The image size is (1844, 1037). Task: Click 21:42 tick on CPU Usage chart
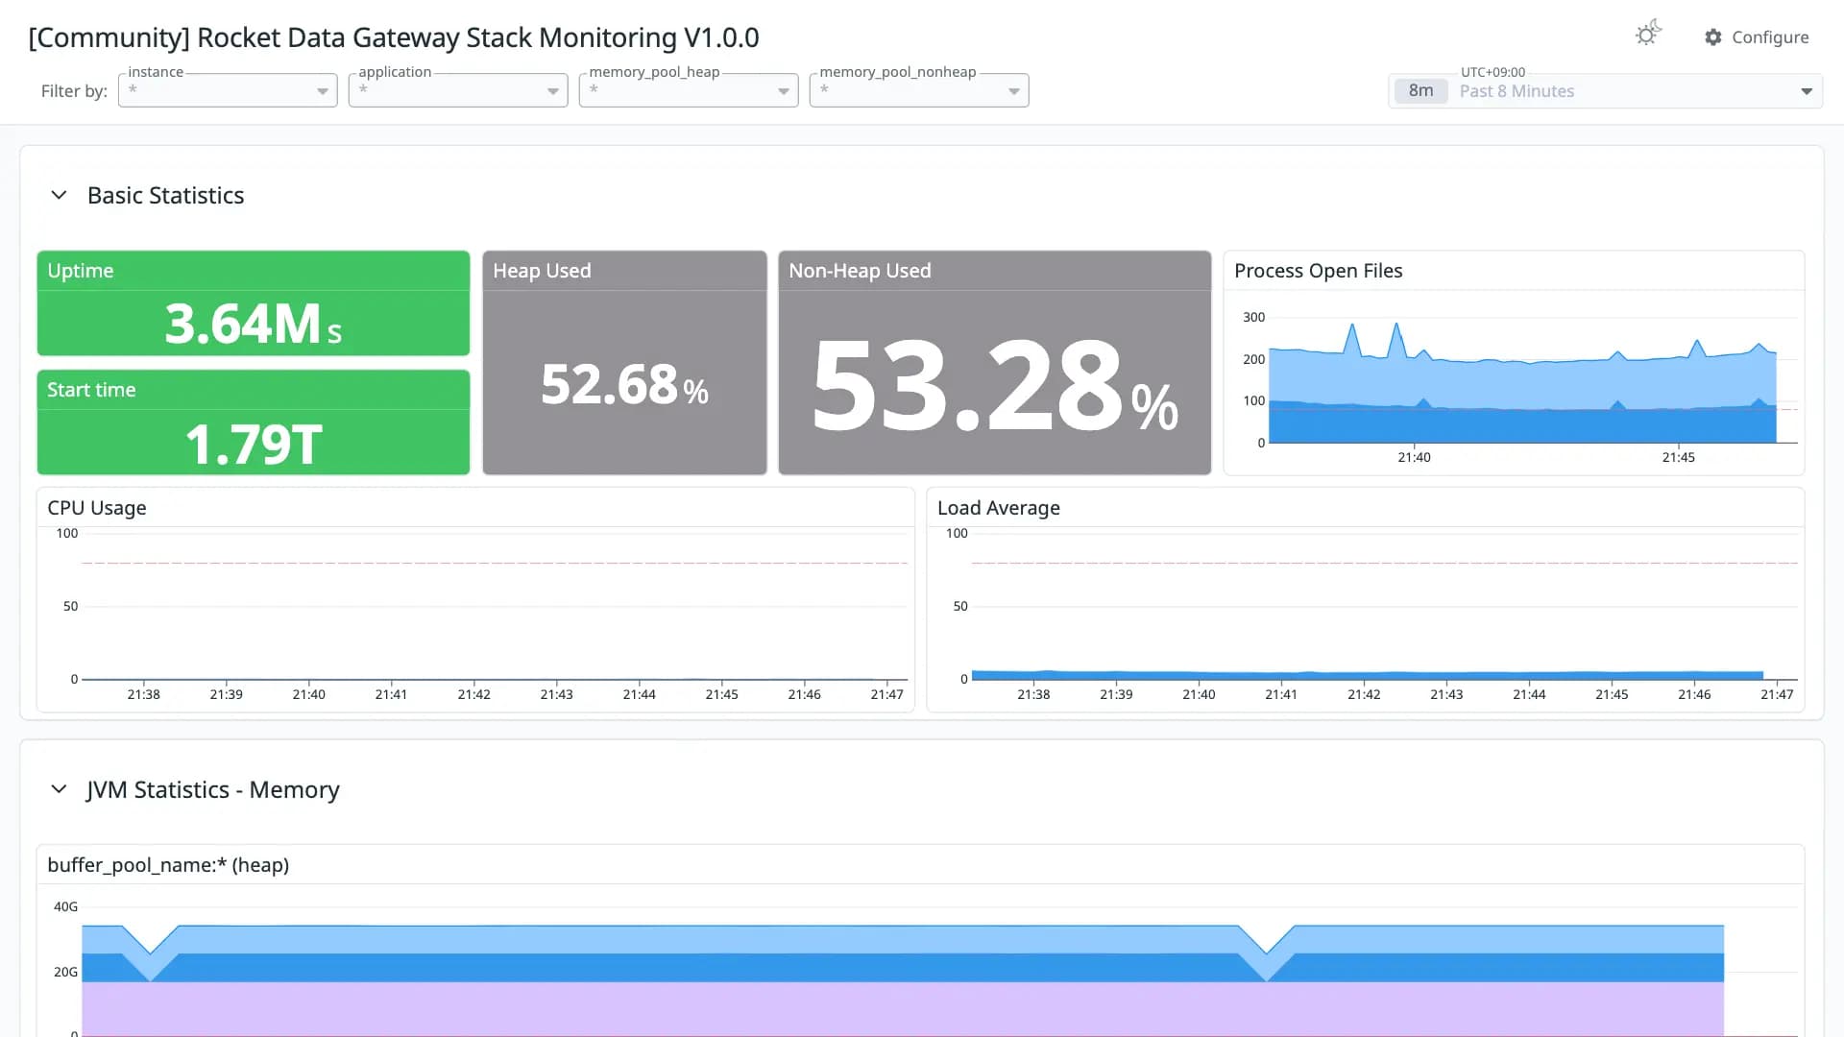pos(473,694)
